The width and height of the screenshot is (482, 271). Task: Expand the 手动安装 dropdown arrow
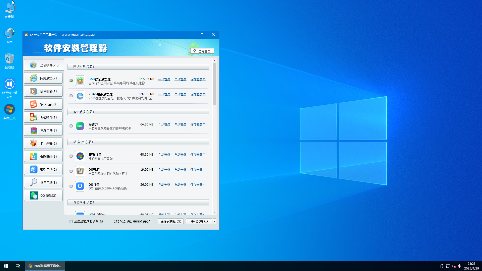pyautogui.click(x=214, y=221)
